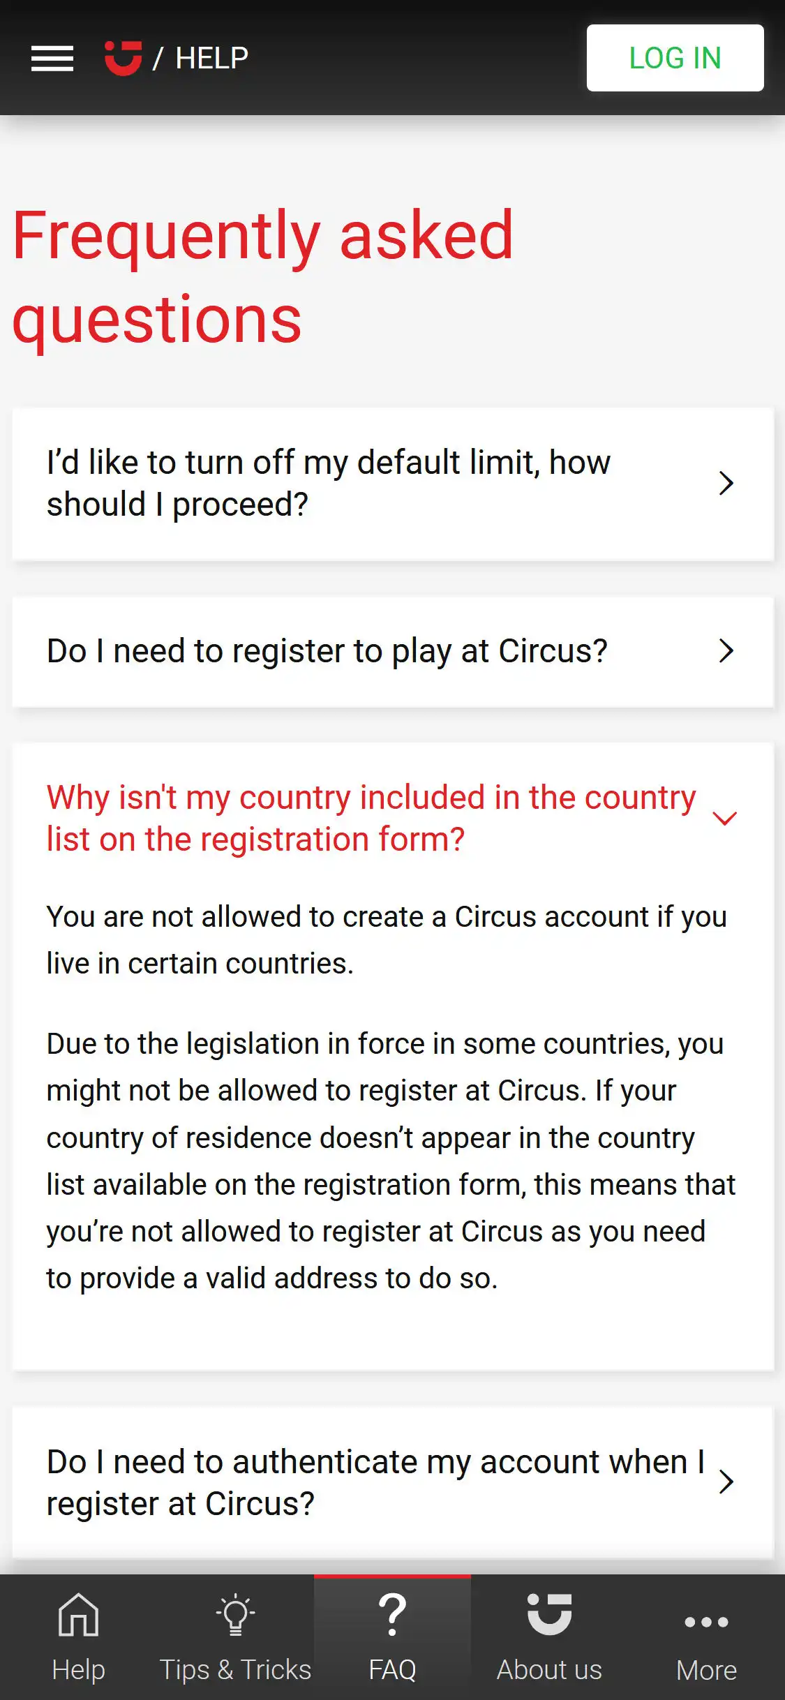Open the turn off default limit question
785x1700 pixels.
pyautogui.click(x=328, y=483)
